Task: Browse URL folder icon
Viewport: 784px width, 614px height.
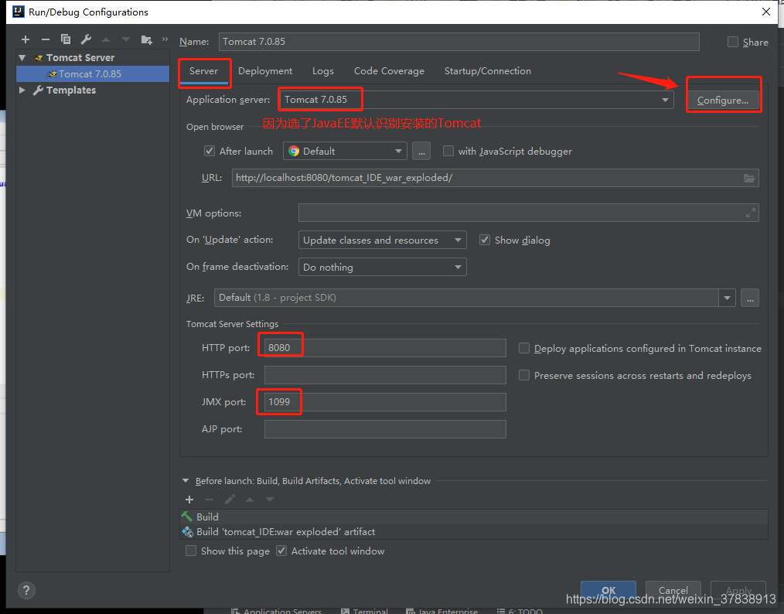Action: pos(749,178)
